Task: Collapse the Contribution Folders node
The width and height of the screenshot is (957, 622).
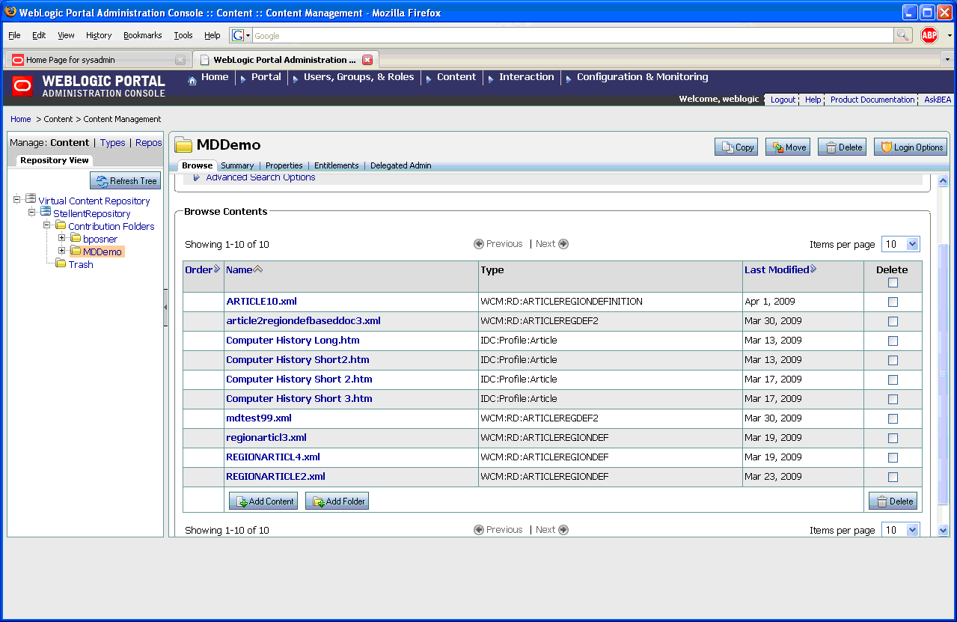Action: (47, 225)
